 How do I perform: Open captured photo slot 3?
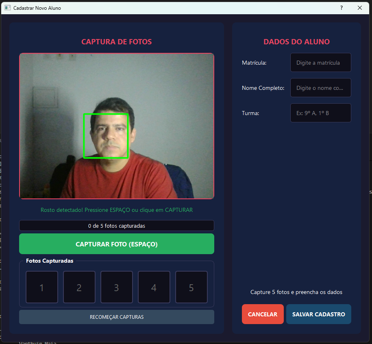click(117, 287)
